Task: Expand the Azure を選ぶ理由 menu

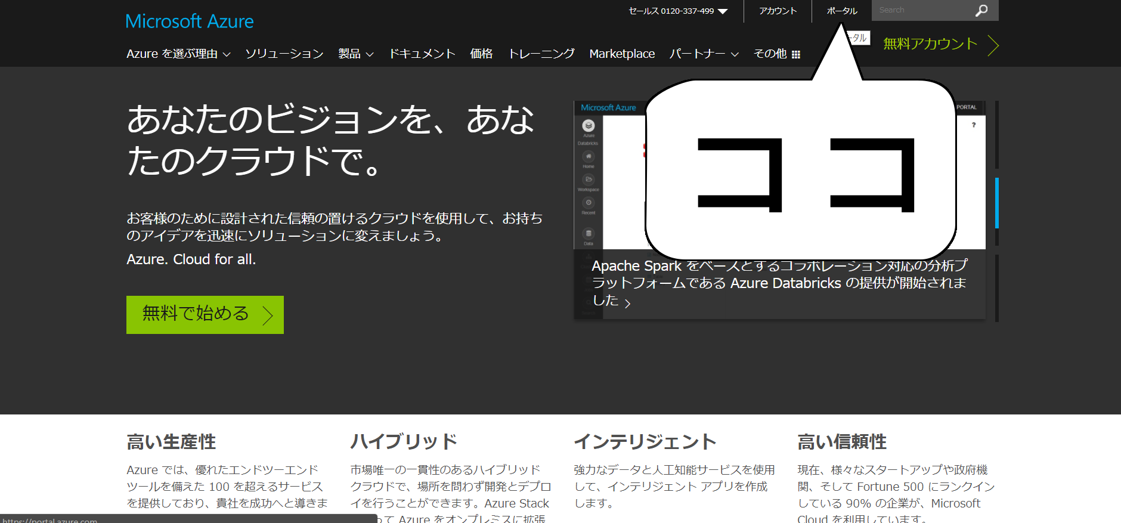Action: tap(178, 54)
